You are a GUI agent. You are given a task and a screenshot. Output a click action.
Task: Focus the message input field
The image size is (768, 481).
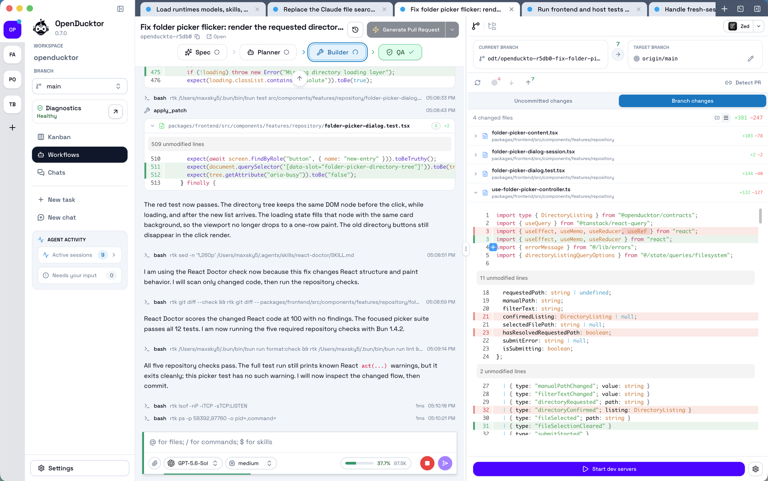coord(300,442)
